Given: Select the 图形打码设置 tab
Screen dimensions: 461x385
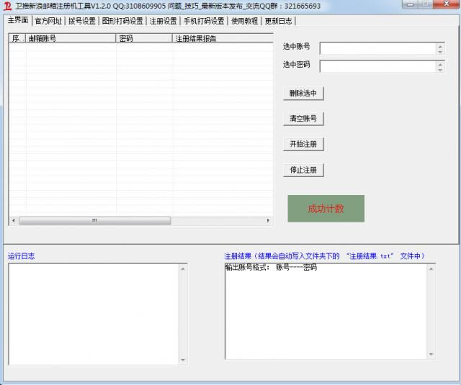Looking at the screenshot, I should coord(122,21).
